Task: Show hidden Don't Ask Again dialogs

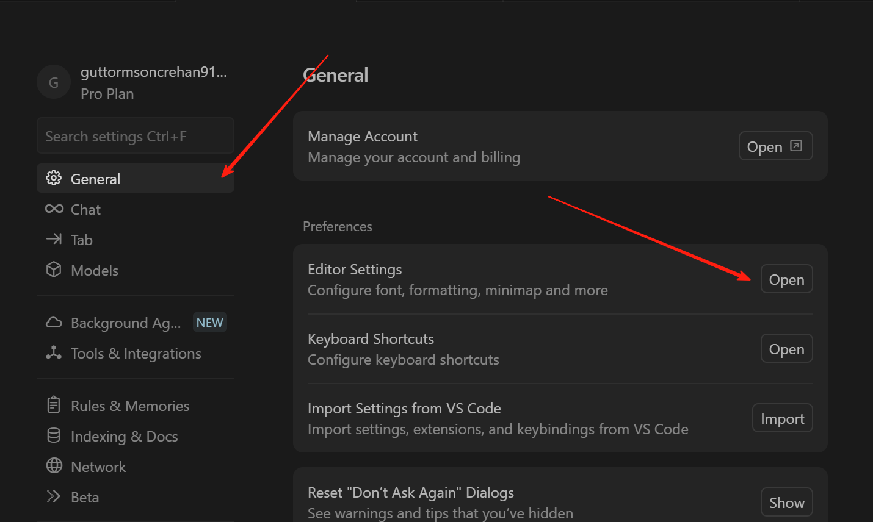Action: click(x=786, y=502)
